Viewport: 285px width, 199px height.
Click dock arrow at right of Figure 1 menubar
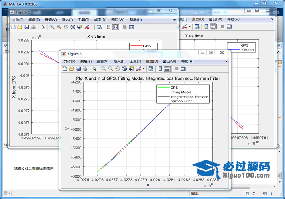tap(175, 20)
